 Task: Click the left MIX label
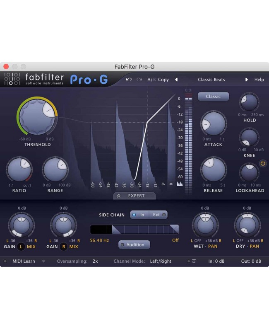(31, 247)
